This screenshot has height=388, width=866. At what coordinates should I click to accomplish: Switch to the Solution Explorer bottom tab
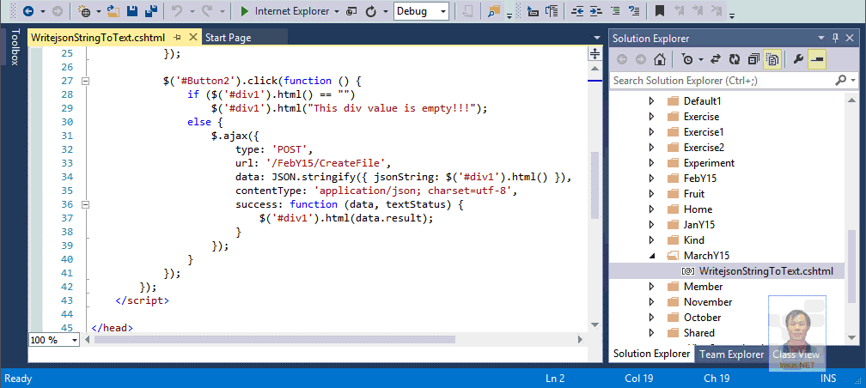click(x=652, y=354)
